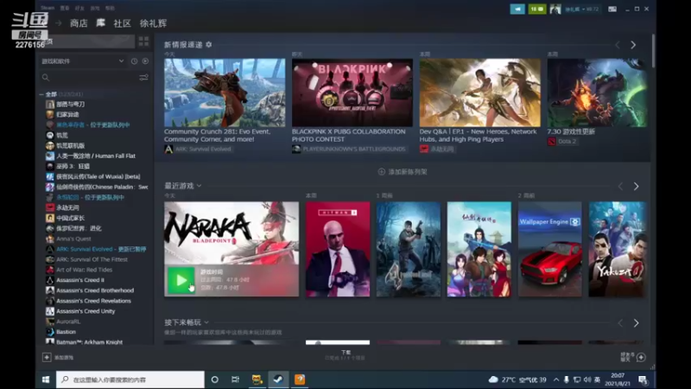Click the user avatar picture in header
This screenshot has width=691, height=389.
pyautogui.click(x=555, y=9)
